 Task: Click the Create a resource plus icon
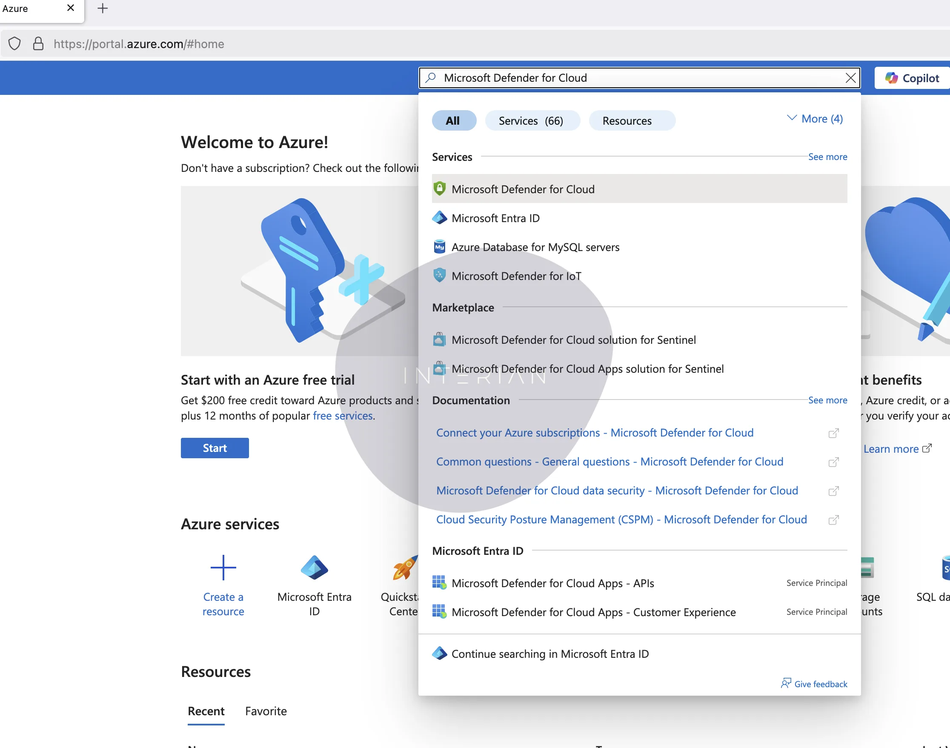coord(223,568)
